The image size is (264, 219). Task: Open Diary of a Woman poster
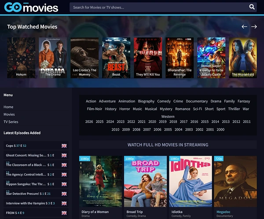click(x=100, y=182)
